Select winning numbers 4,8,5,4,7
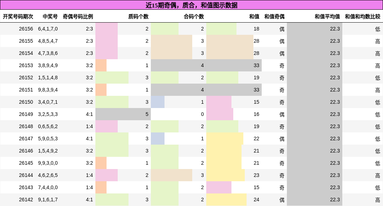383x206 pixels. click(x=48, y=41)
